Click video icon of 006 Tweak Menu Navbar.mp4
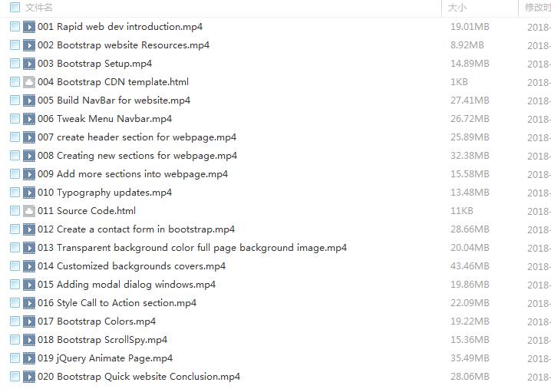This screenshot has height=389, width=551. click(x=29, y=119)
